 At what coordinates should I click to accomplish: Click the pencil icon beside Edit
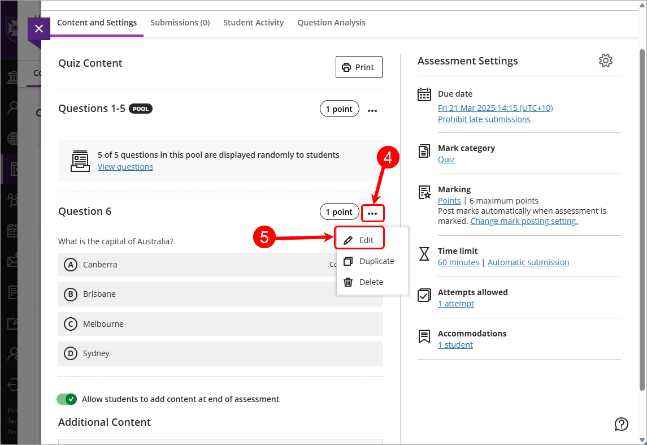click(348, 240)
